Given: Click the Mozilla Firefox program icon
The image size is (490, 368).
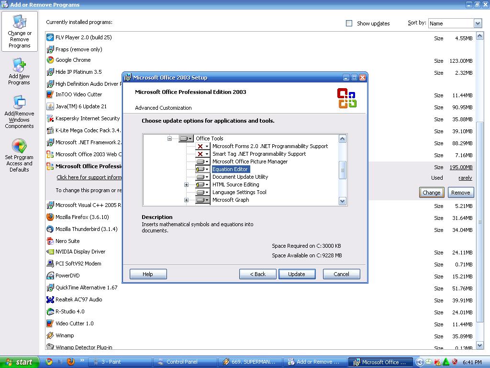Looking at the screenshot, I should pos(50,217).
